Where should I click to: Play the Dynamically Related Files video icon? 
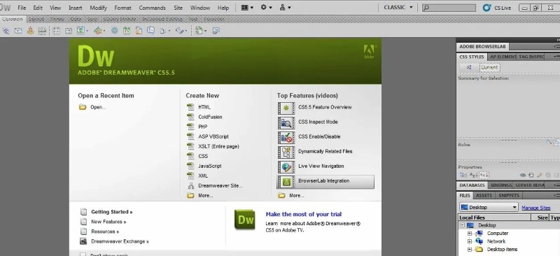tap(286, 152)
